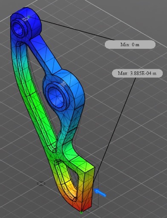Click the green maximum displacement point marker
Image resolution: width=167 pixels, height=218 pixels.
(81, 212)
